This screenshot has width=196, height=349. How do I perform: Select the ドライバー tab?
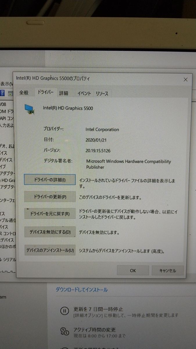[46, 92]
